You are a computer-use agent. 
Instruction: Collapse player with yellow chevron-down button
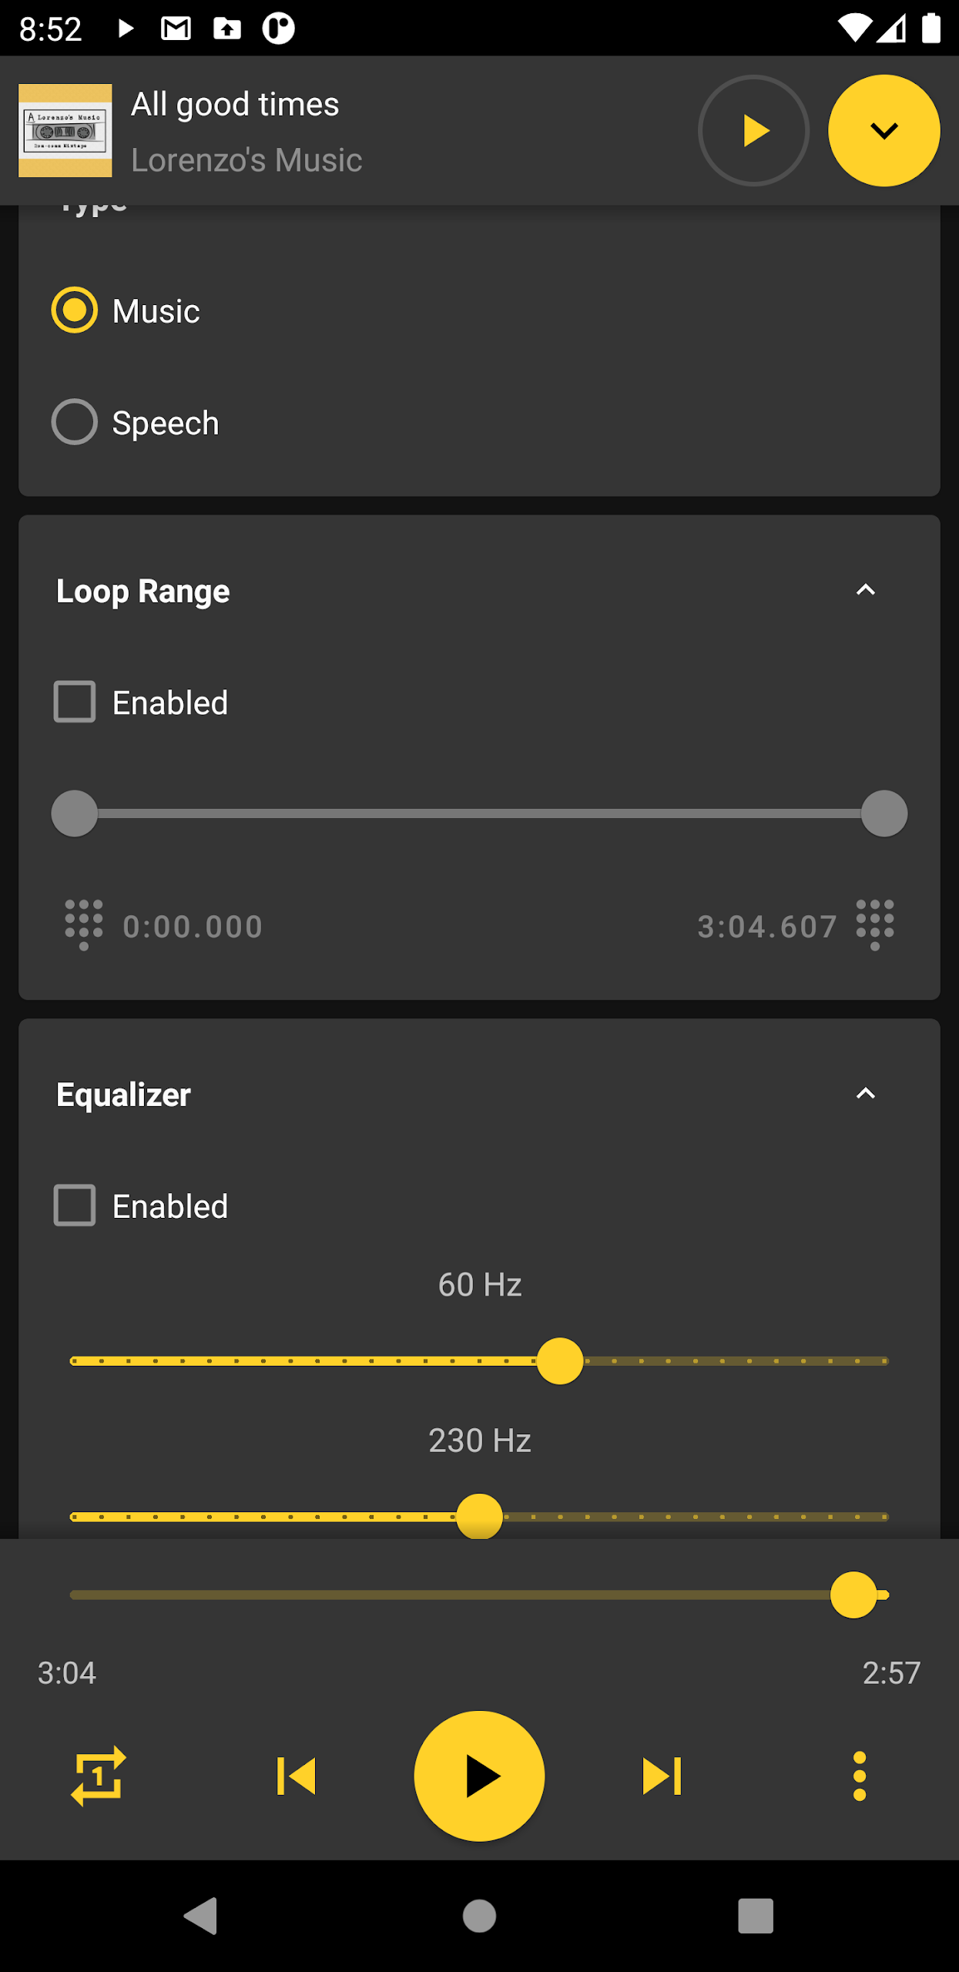(x=884, y=130)
